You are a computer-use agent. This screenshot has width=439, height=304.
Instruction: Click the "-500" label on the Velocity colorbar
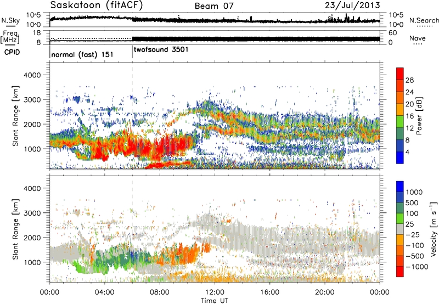[x=415, y=256]
